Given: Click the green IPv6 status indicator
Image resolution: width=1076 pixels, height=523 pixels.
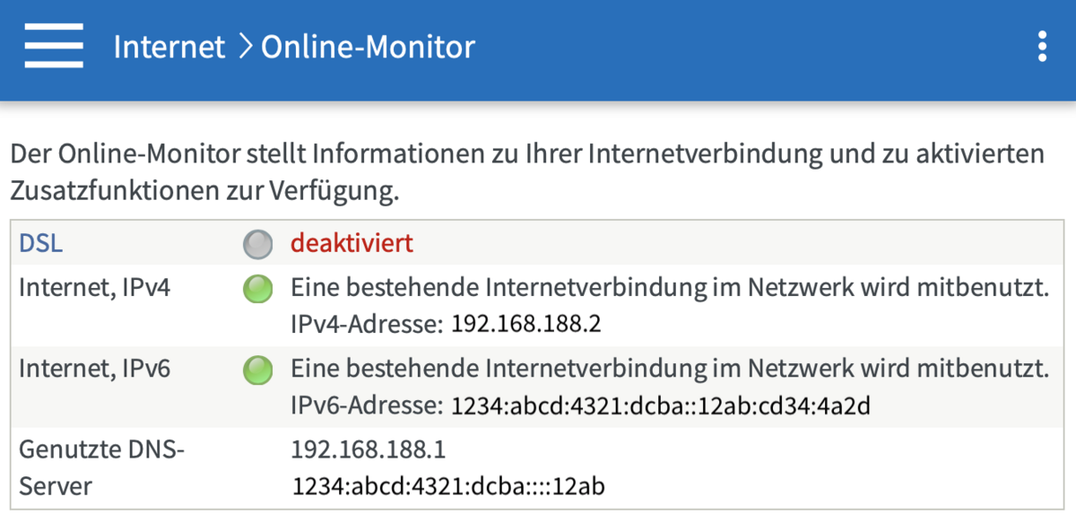Looking at the screenshot, I should 257,370.
